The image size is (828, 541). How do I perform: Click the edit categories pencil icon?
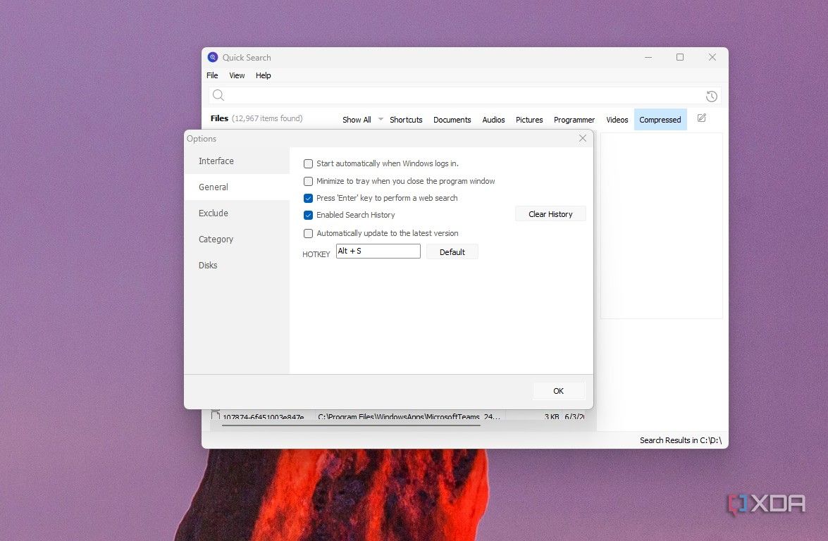click(701, 118)
